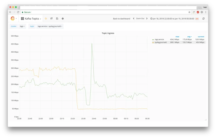216x138 pixels.
Task: Click the Ivan profile button
Action: 205,7
